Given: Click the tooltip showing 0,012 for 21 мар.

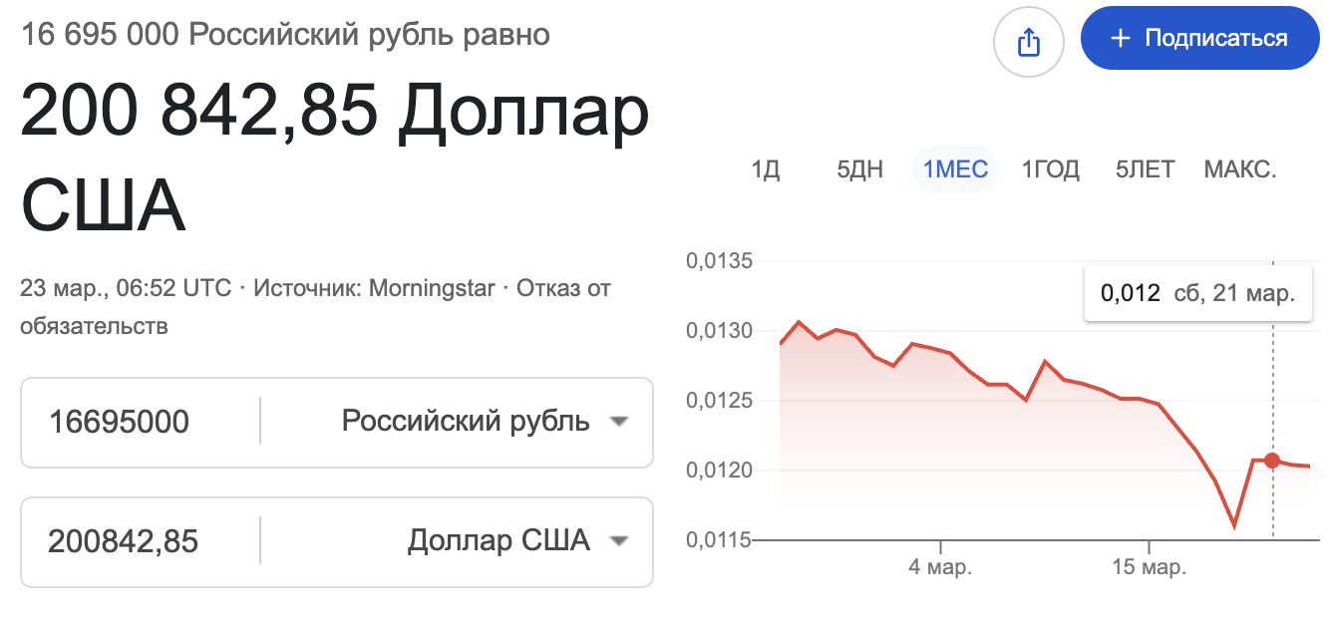Looking at the screenshot, I should click(1197, 293).
